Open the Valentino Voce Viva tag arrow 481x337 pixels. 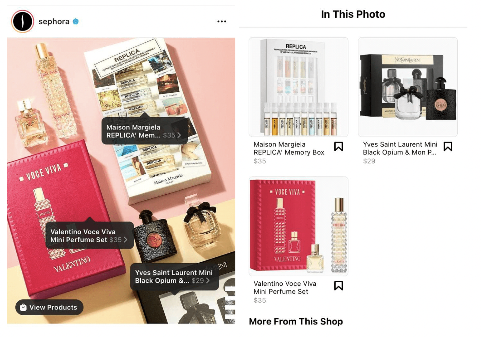pos(125,240)
